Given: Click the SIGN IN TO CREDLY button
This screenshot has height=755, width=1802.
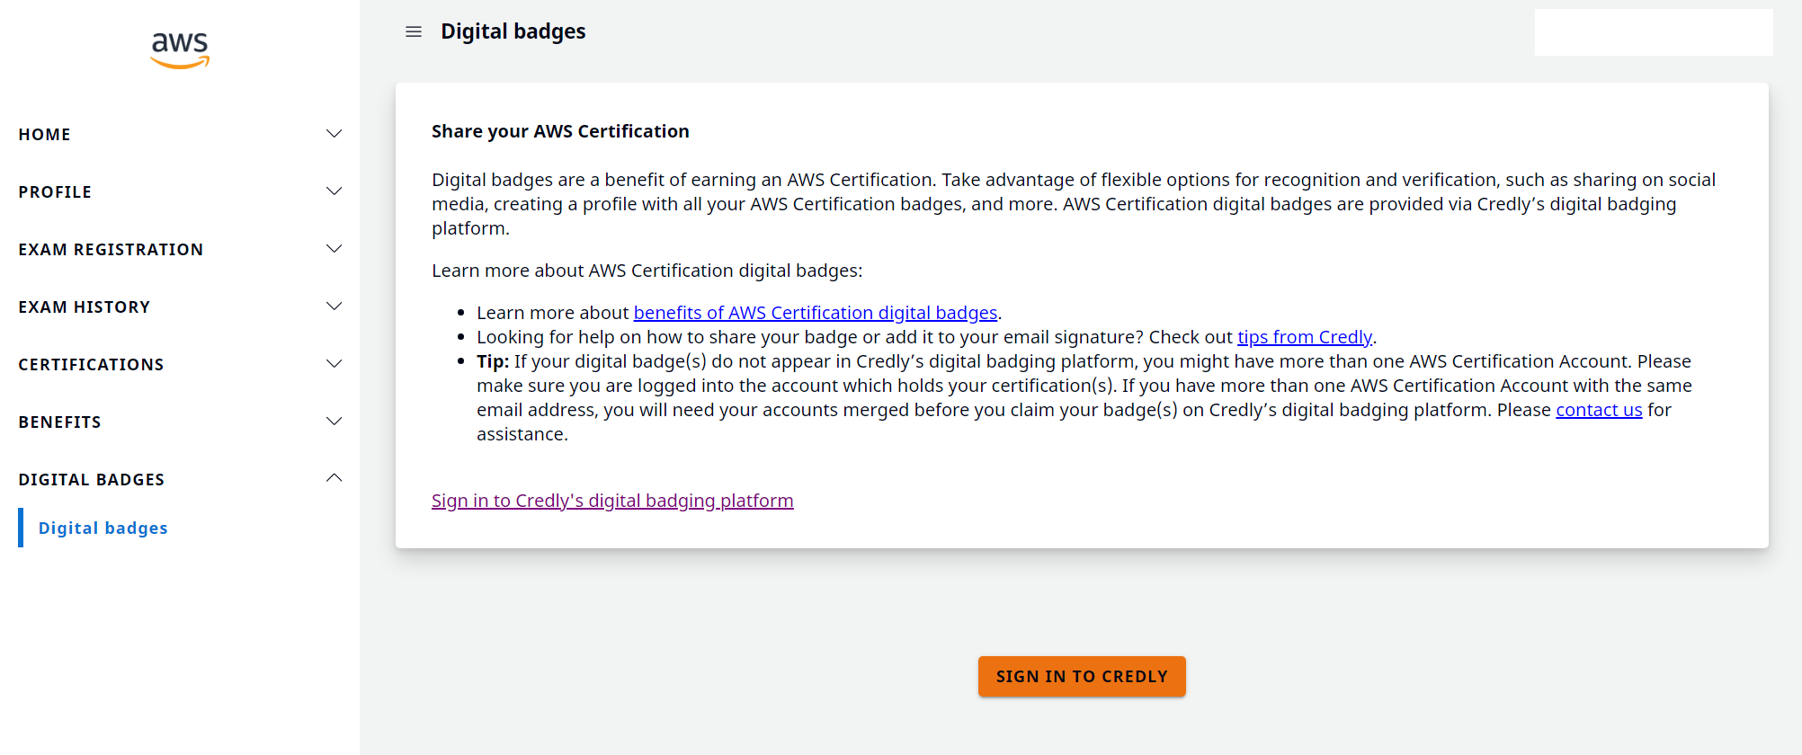Looking at the screenshot, I should click(1082, 677).
